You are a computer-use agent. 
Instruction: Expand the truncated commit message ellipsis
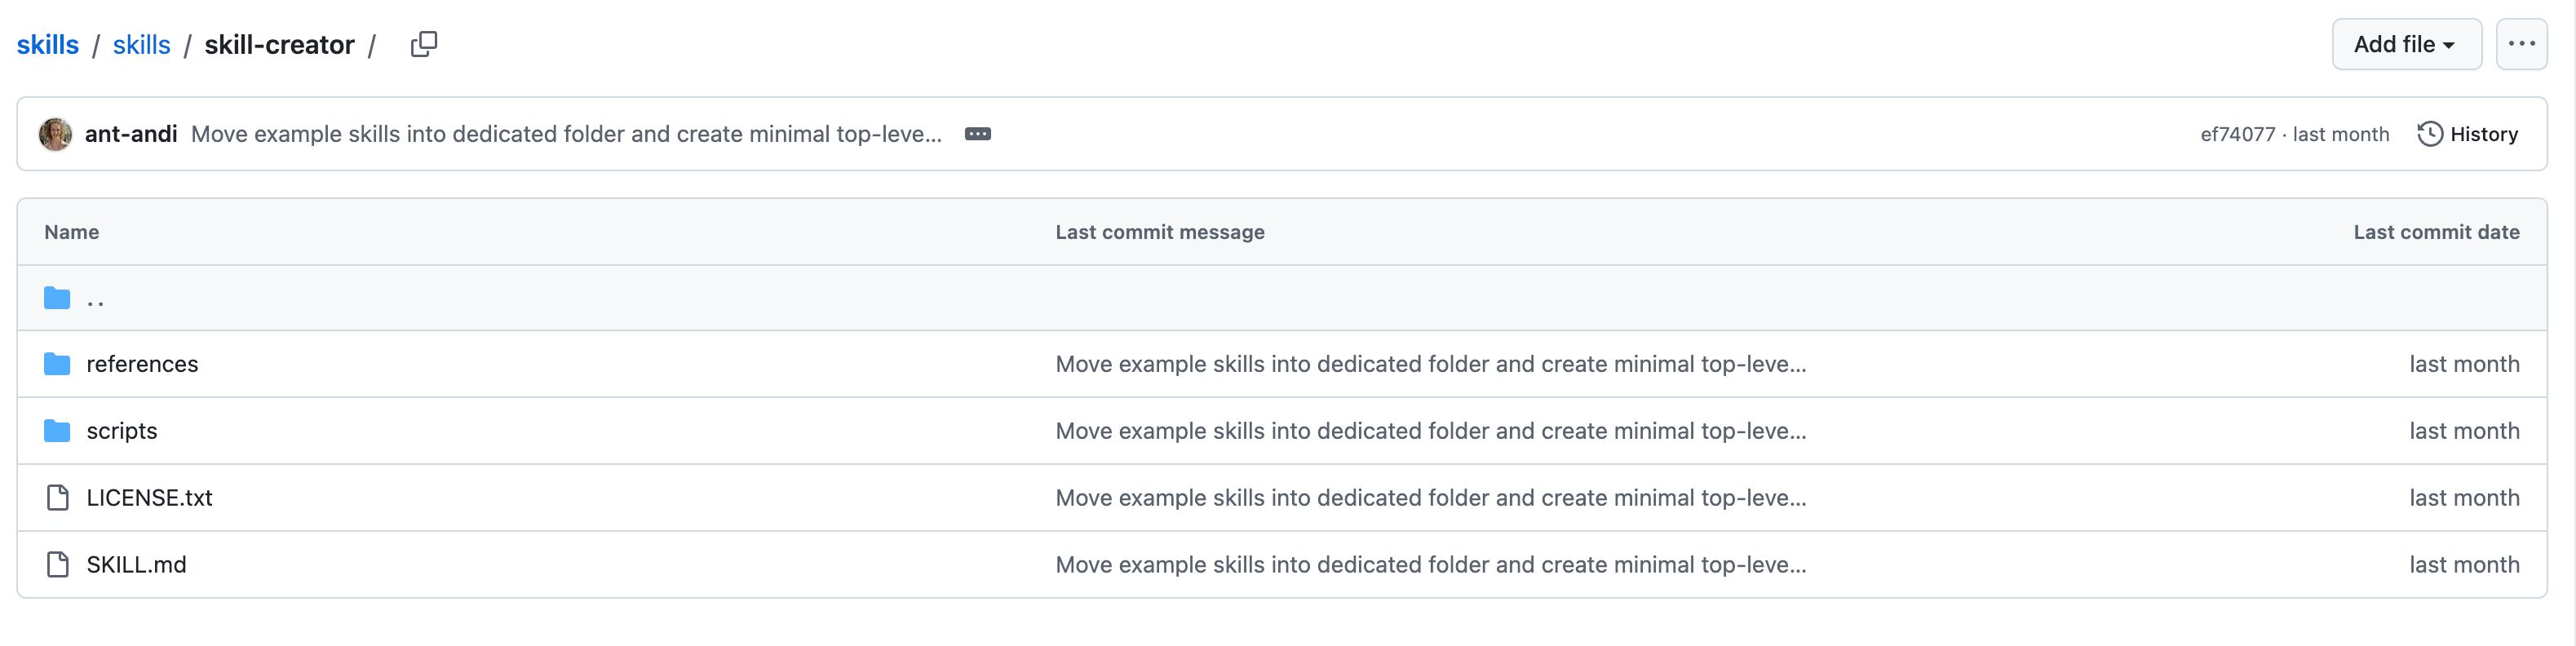point(977,134)
